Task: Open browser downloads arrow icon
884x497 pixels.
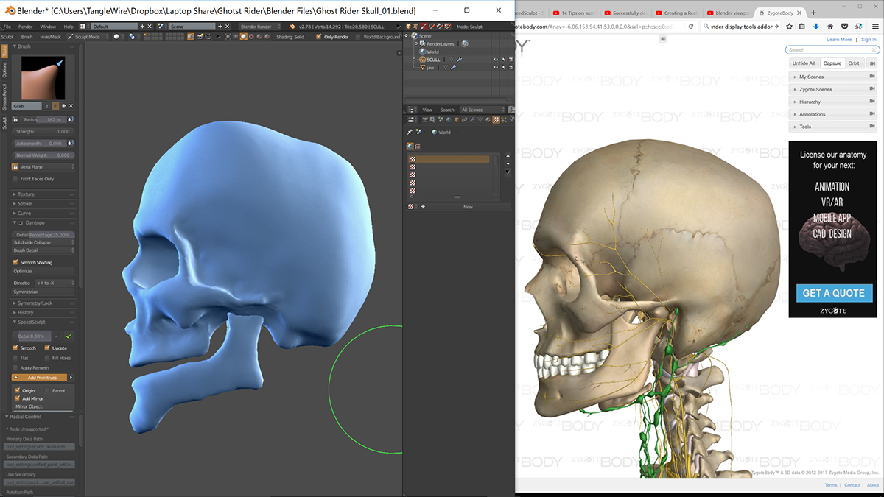Action: click(816, 27)
